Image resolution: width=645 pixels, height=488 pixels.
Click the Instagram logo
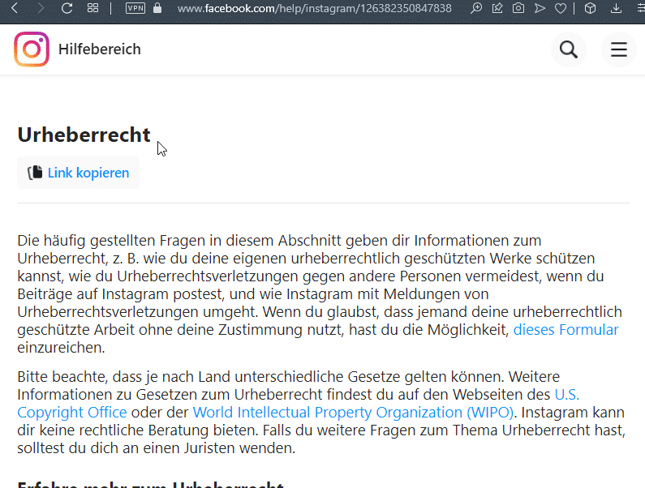pos(32,49)
